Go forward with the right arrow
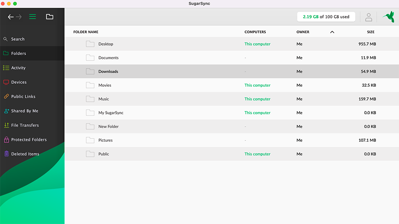This screenshot has height=224, width=399. click(19, 17)
